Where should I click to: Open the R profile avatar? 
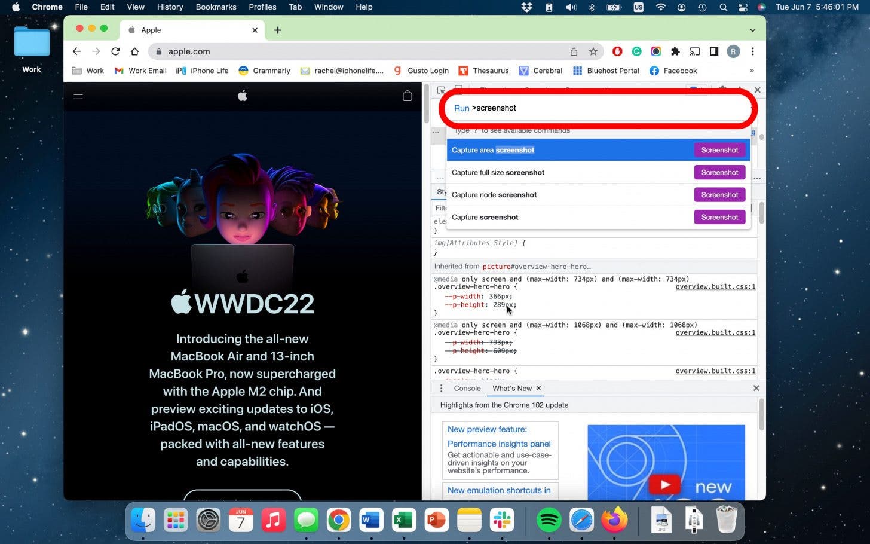point(733,51)
